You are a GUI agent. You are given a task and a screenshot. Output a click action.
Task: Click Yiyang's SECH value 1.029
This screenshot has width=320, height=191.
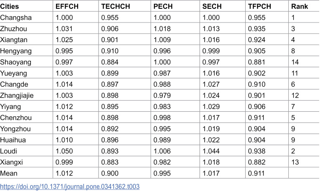pos(211,107)
